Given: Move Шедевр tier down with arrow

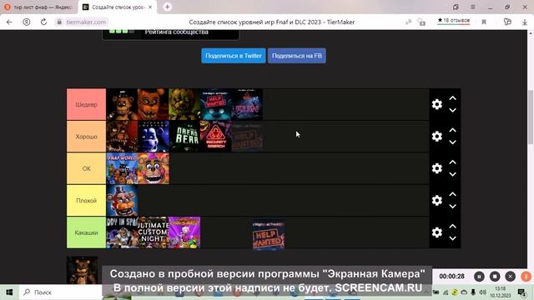Looking at the screenshot, I should tap(452, 110).
